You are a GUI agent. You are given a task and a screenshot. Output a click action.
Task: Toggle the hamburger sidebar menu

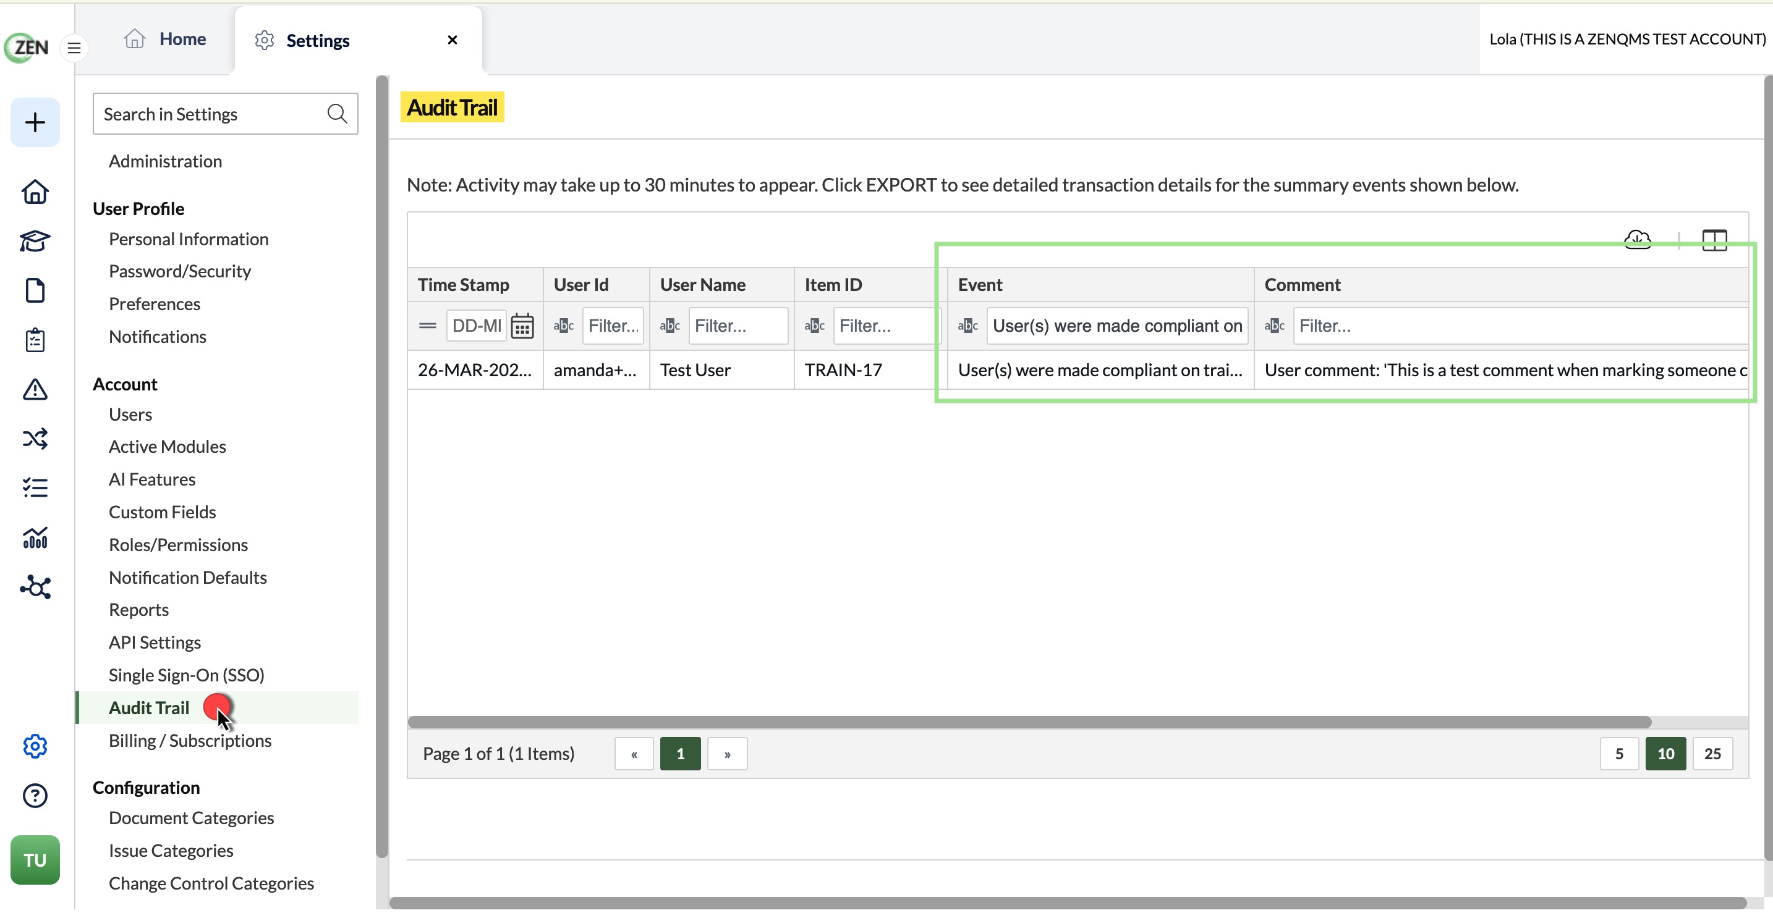(74, 48)
